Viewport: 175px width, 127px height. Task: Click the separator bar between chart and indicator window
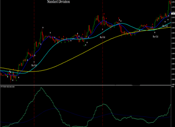tap(86, 85)
